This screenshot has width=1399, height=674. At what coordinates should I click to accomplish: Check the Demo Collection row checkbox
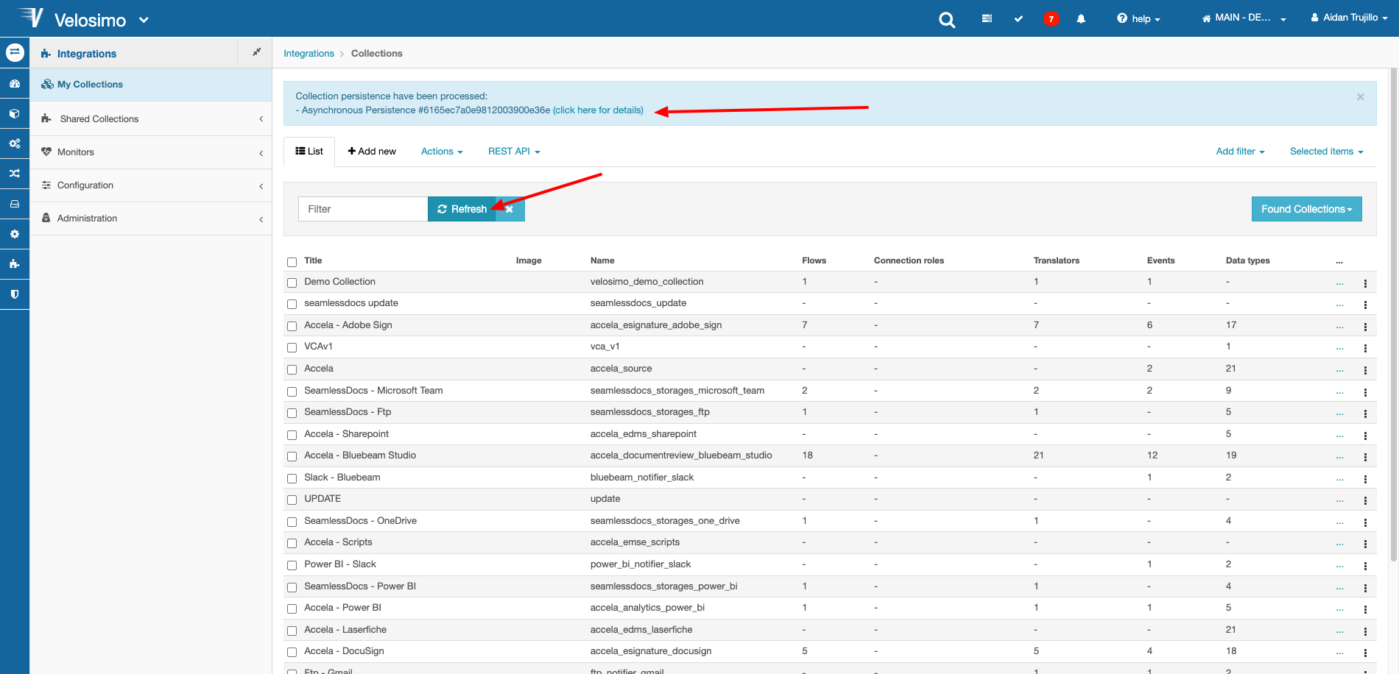[x=292, y=283]
